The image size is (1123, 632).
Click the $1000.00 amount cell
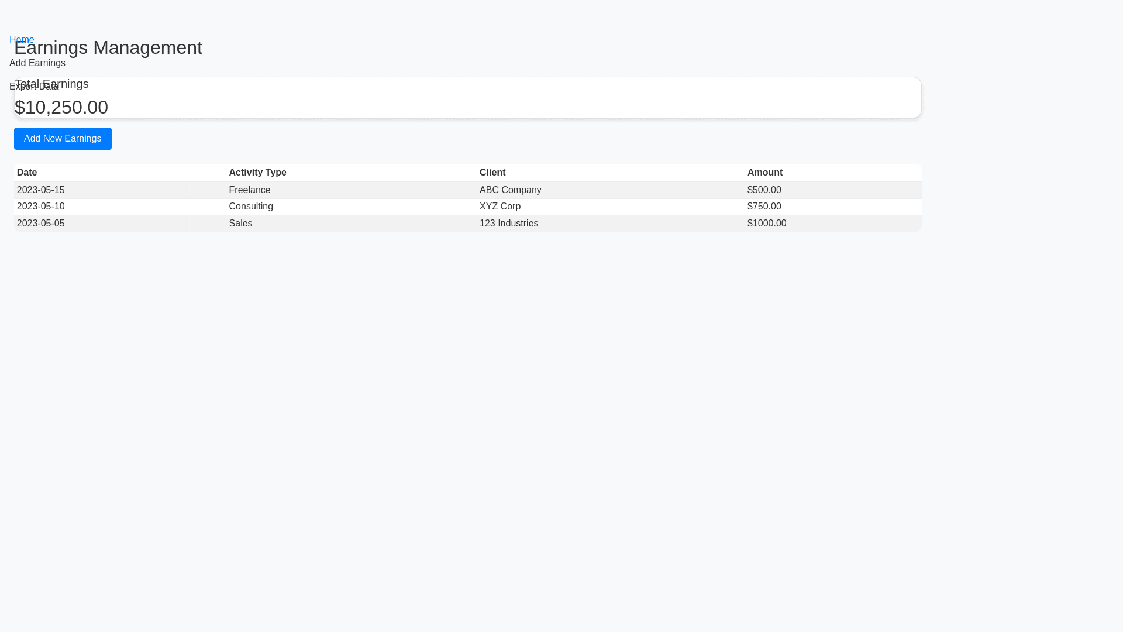point(766,224)
